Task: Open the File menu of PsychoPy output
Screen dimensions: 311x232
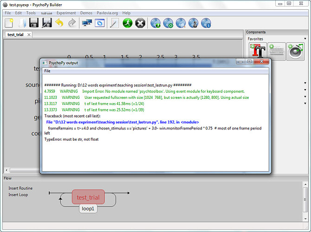Action: tap(47, 71)
